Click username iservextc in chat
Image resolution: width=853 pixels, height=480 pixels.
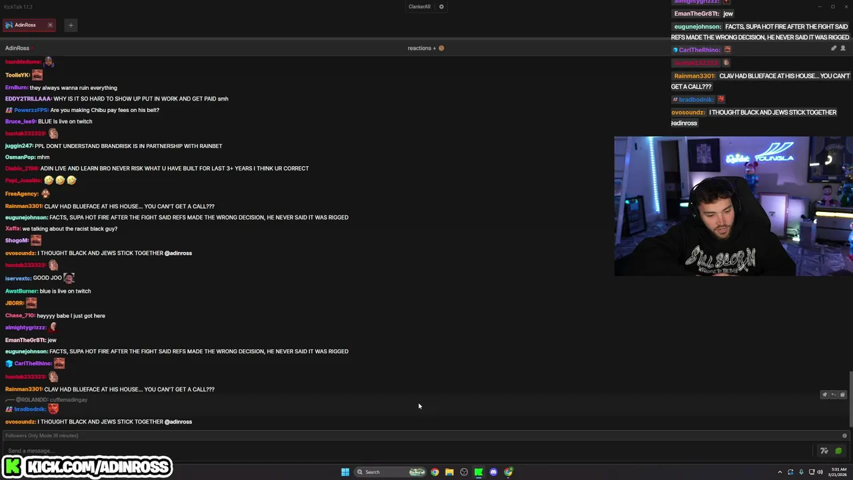pyautogui.click(x=18, y=278)
